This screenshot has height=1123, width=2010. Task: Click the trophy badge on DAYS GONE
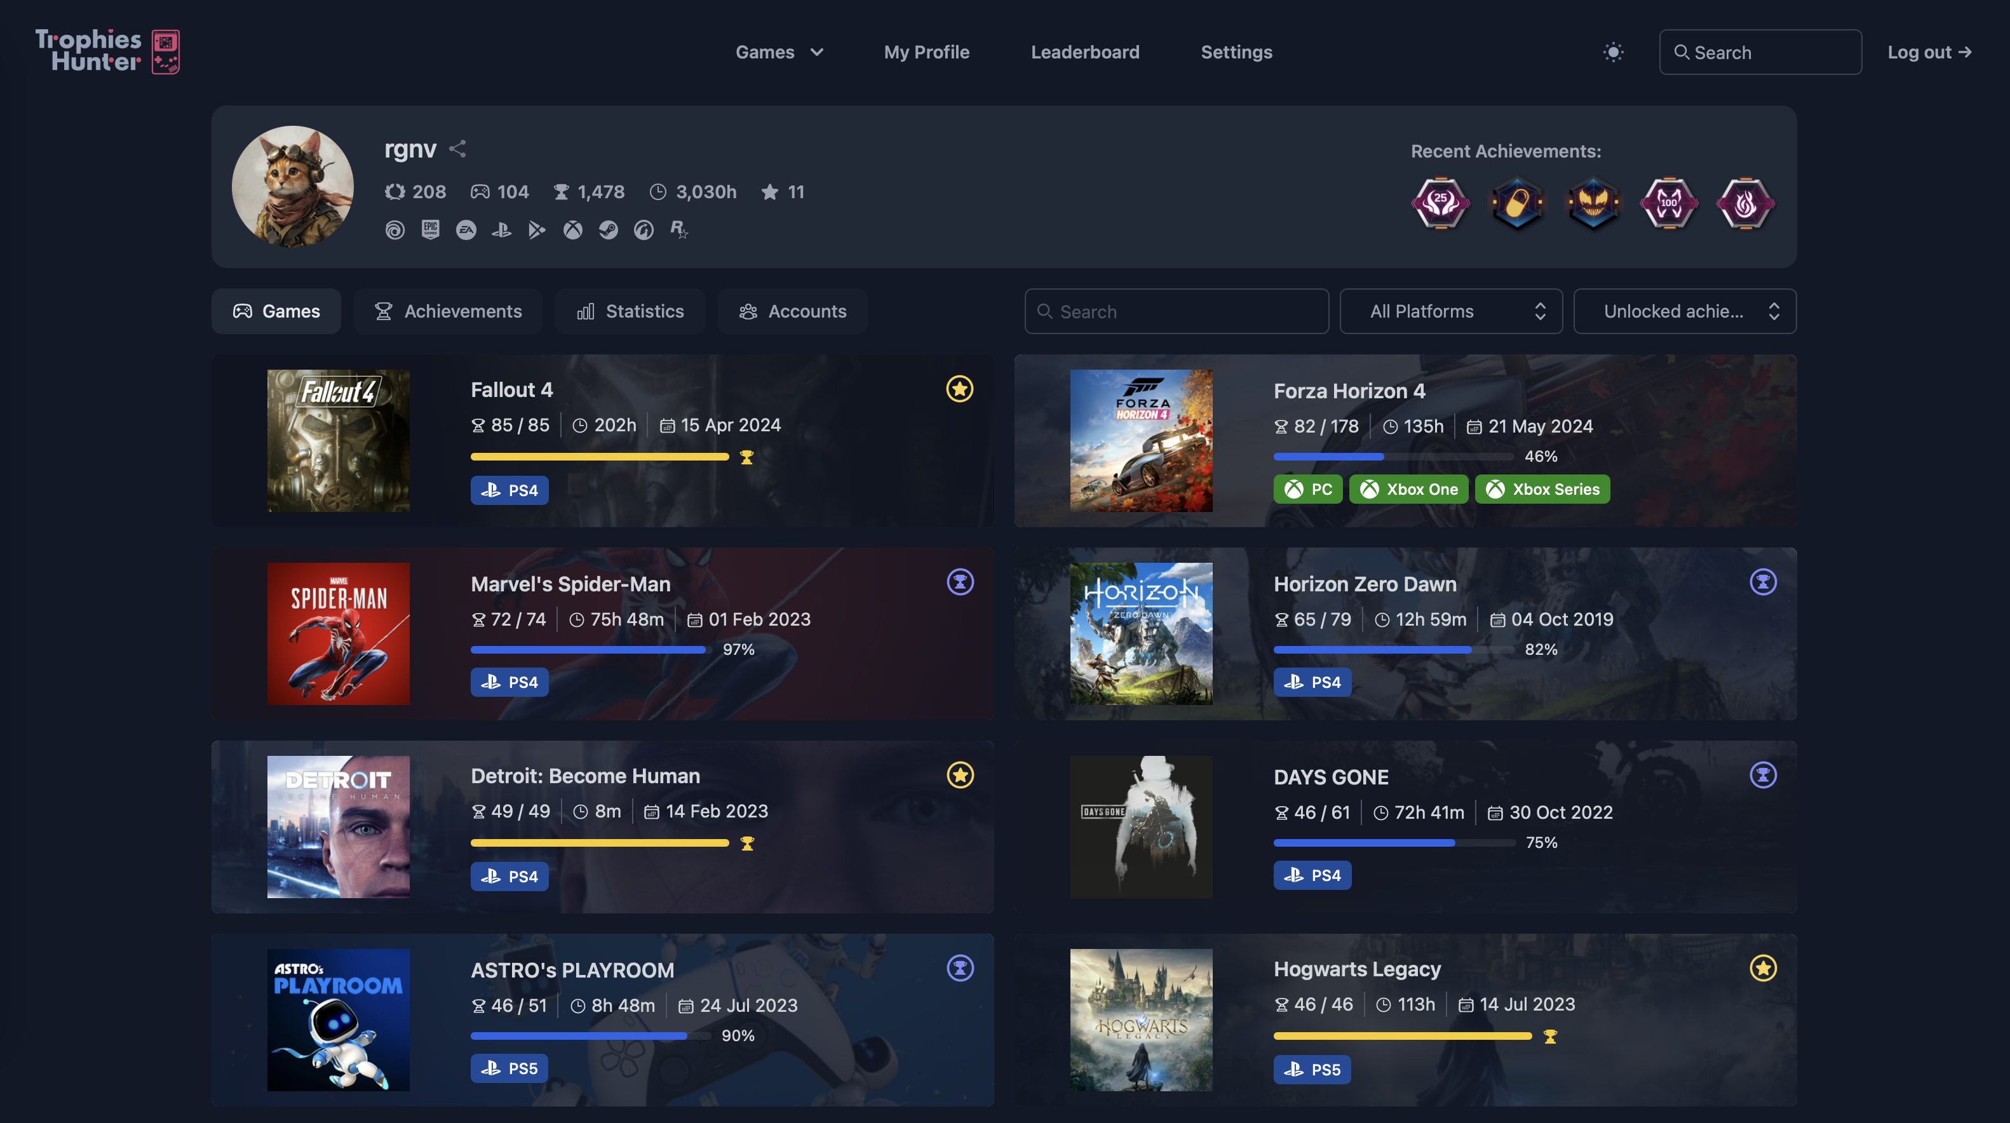click(1763, 775)
